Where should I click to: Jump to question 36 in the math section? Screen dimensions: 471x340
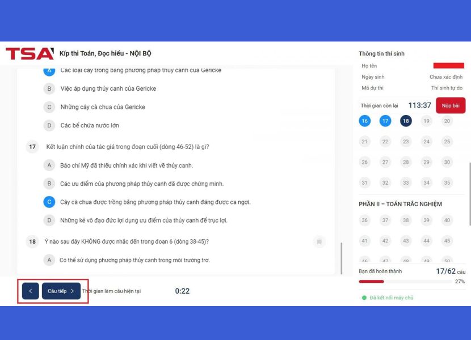coord(364,220)
